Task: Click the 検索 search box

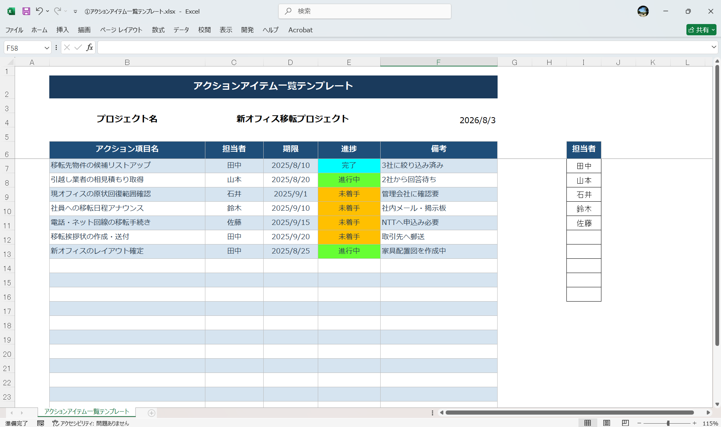Action: [365, 11]
